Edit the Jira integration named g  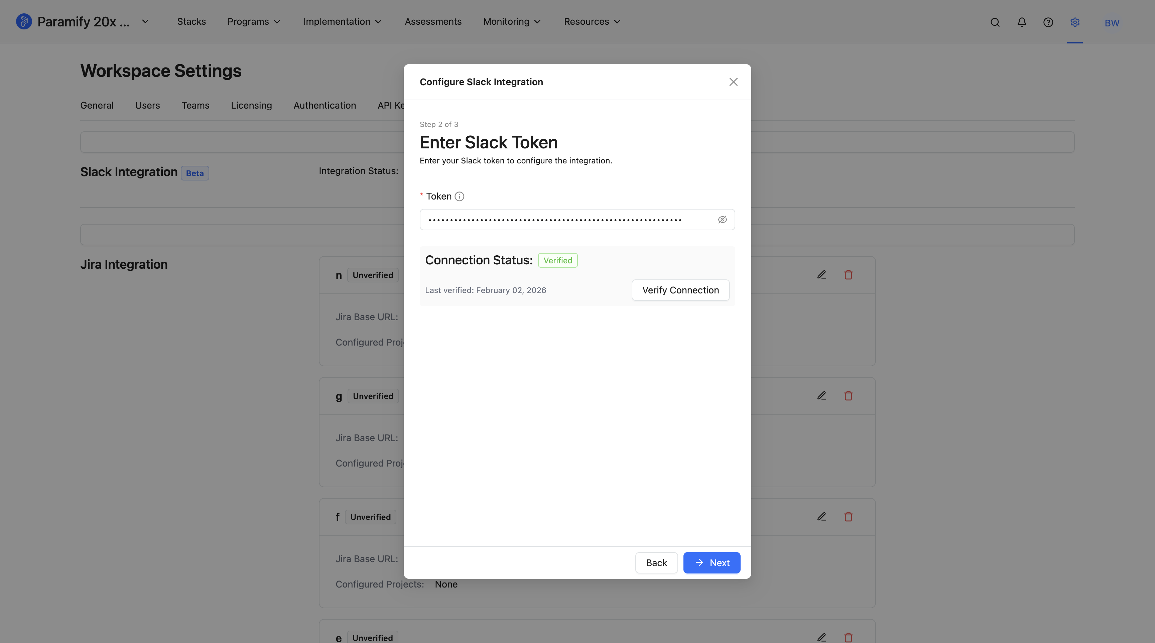[x=821, y=396]
